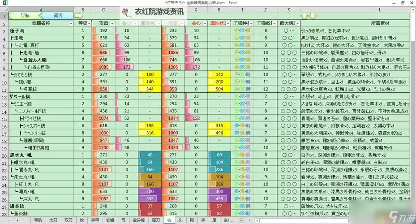Screen dimensions: 416x224
Task: Click the attack value 1320 cell
Action: 173,147
